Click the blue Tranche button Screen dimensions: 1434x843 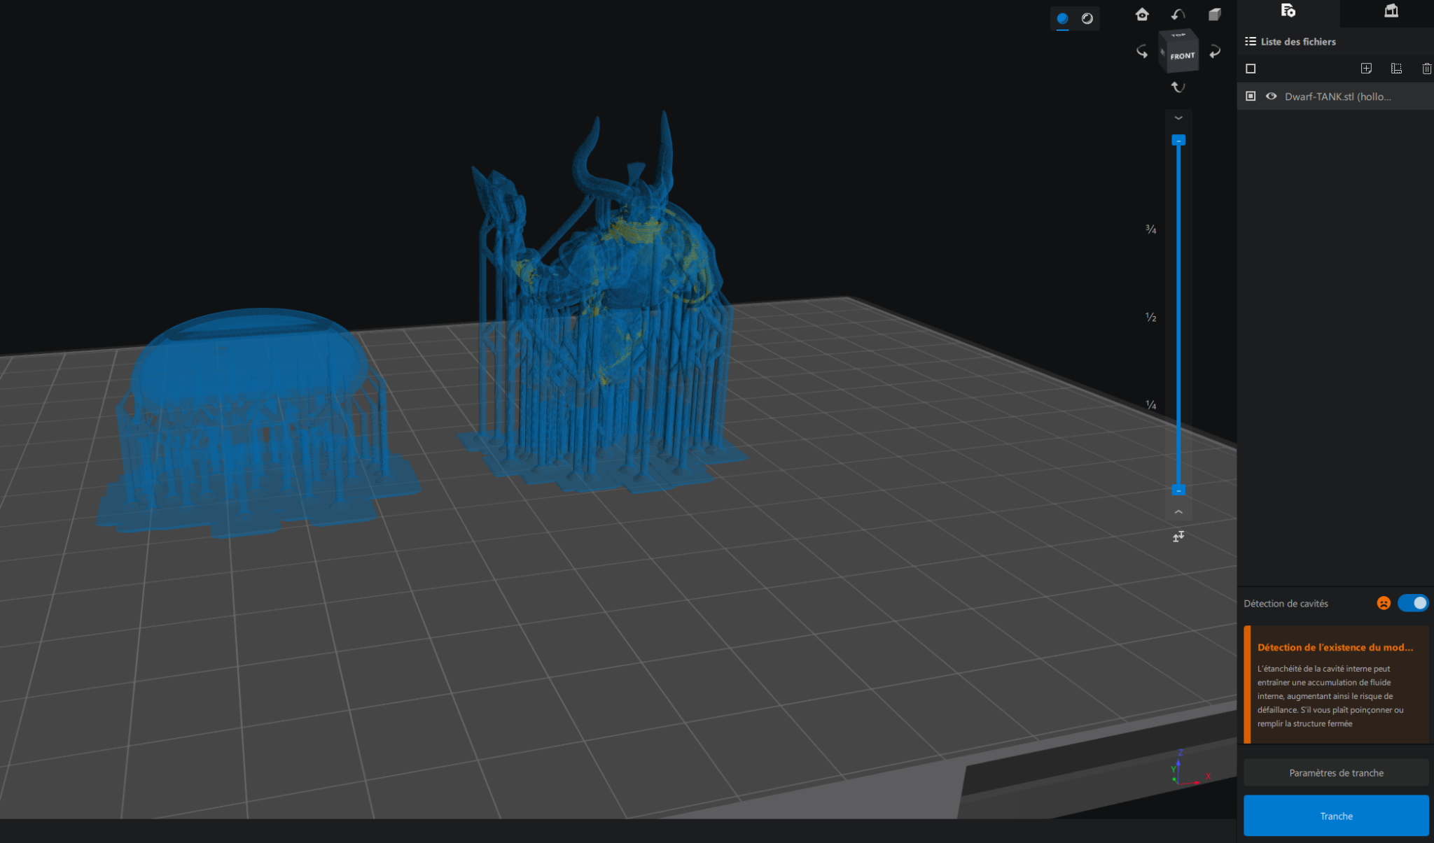1336,816
